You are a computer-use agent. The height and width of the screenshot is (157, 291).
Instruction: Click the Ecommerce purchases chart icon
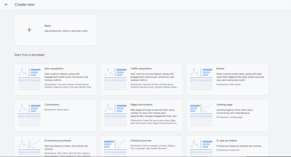pos(29,148)
